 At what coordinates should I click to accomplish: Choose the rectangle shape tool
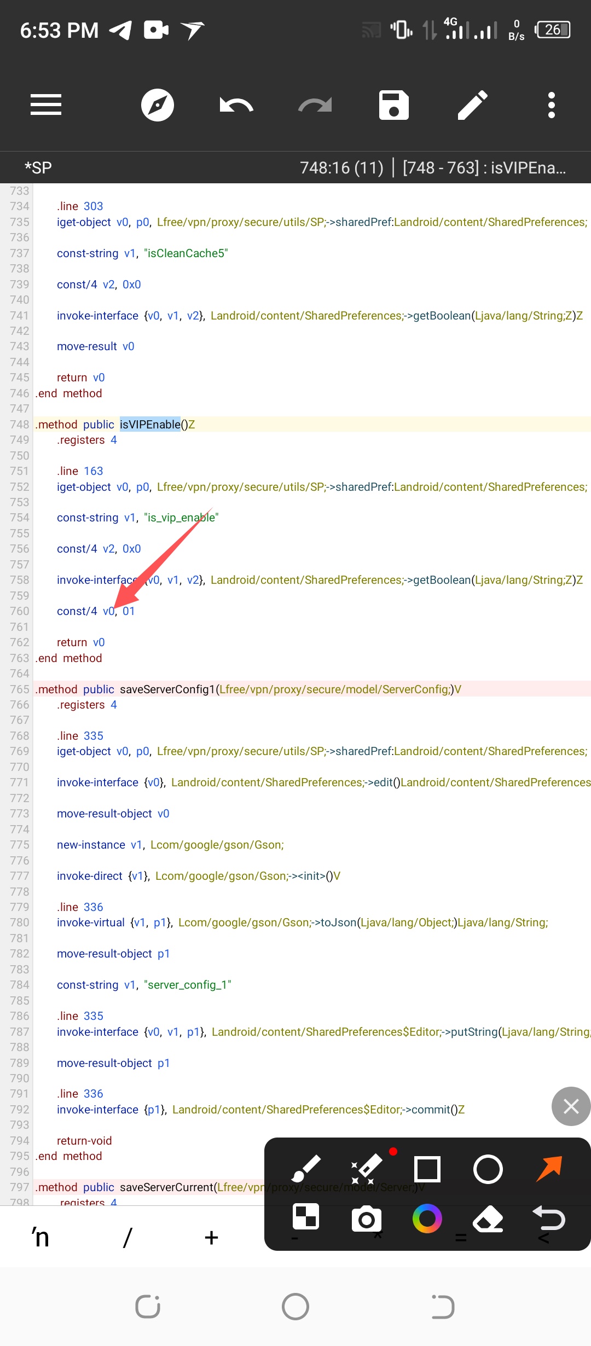tap(427, 1169)
